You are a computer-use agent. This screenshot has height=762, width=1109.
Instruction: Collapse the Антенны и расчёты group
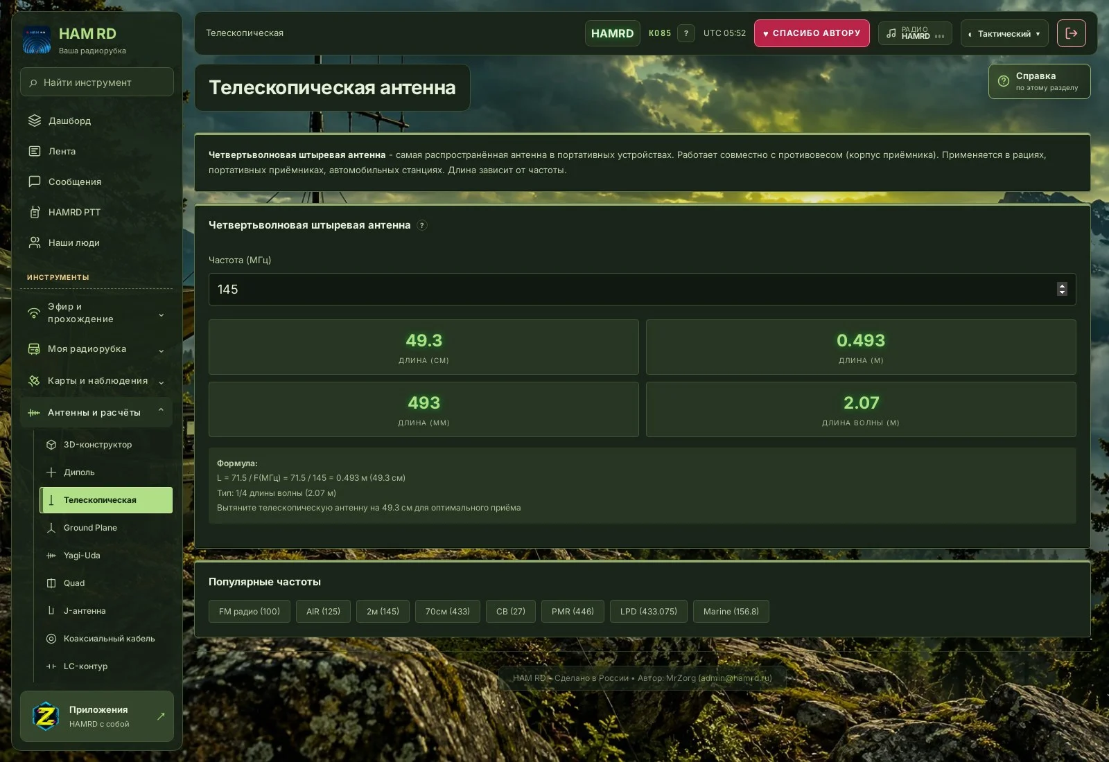[96, 412]
